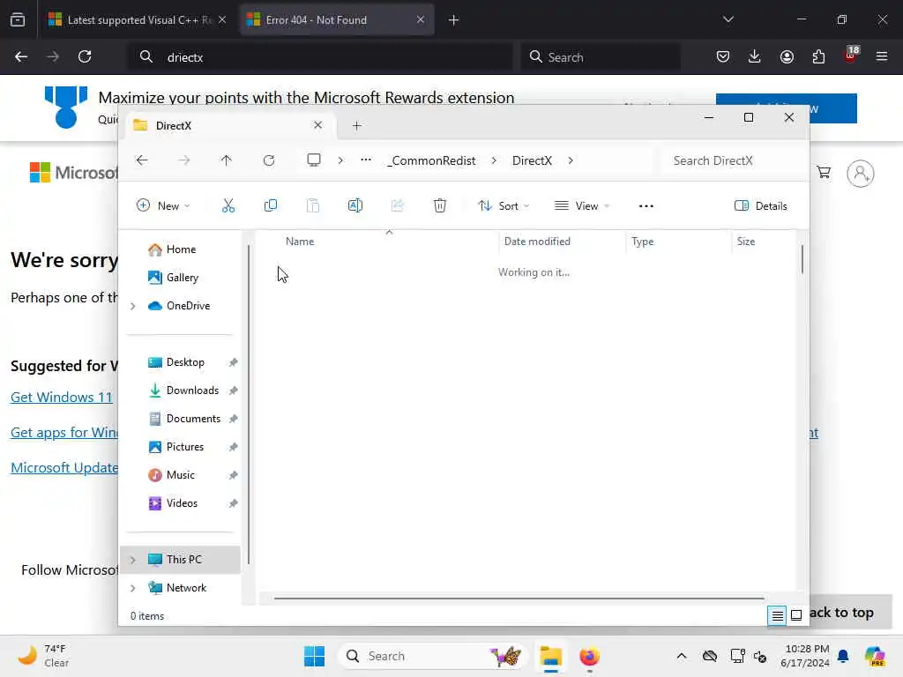Open the Sort dropdown menu
Viewport: 903px width, 677px height.
pyautogui.click(x=504, y=205)
